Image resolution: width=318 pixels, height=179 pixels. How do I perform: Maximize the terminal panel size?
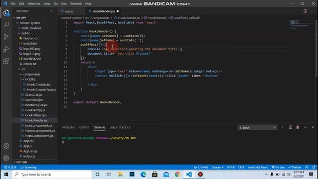pos(305,127)
